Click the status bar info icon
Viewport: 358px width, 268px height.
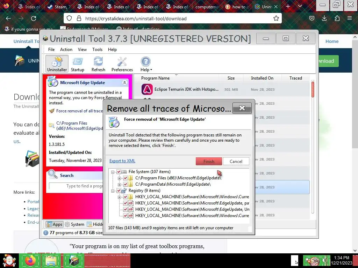tap(46, 233)
